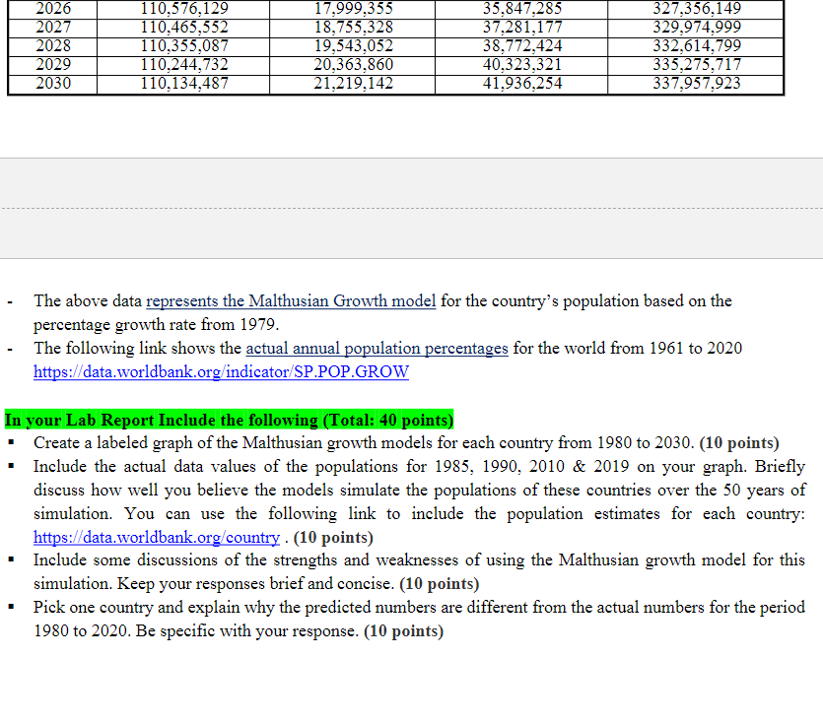Click the table cell containing 337,957,923
The height and width of the screenshot is (723, 823).
[x=696, y=84]
